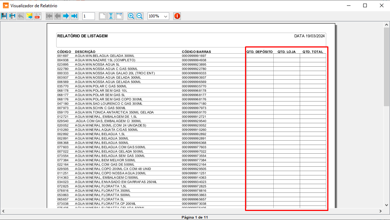
Task: Export the report to PDF
Action: [x=38, y=16]
